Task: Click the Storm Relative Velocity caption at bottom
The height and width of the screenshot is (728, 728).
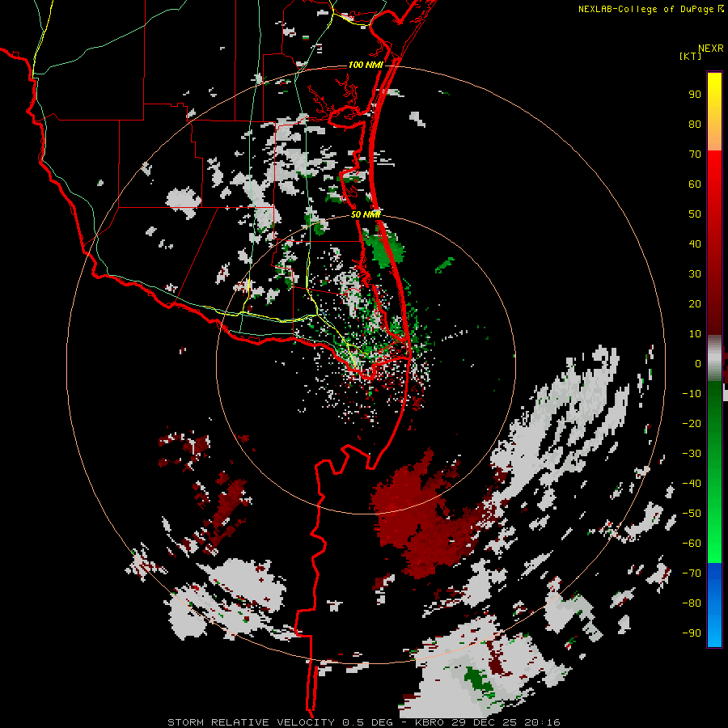Action: pos(363,722)
